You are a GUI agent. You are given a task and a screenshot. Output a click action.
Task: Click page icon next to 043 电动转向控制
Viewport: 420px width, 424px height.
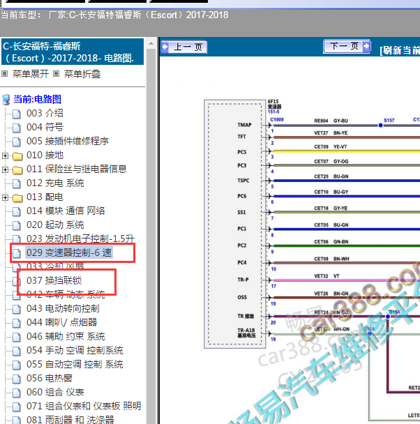click(x=17, y=310)
